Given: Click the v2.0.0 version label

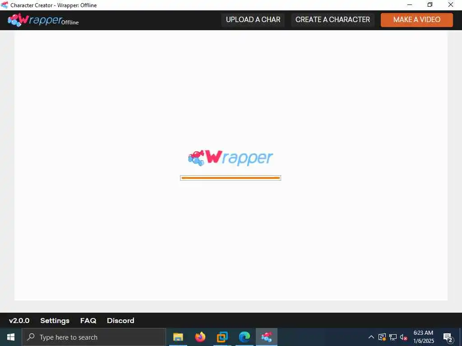Looking at the screenshot, I should tap(19, 320).
